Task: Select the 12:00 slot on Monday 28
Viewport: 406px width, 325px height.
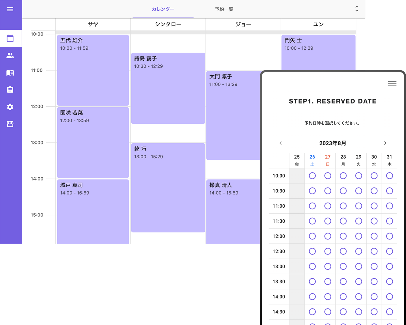Action: 343,236
